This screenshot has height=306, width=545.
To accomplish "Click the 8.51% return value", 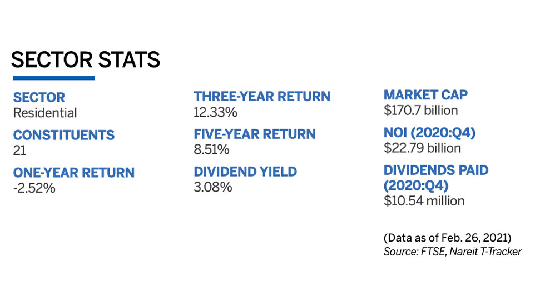I will (x=212, y=149).
